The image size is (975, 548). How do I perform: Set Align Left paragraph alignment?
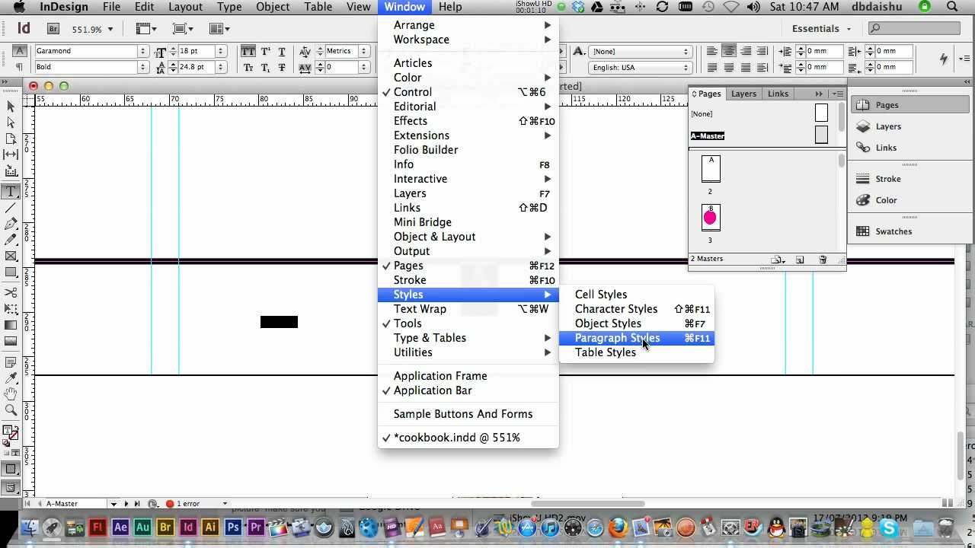coord(712,51)
